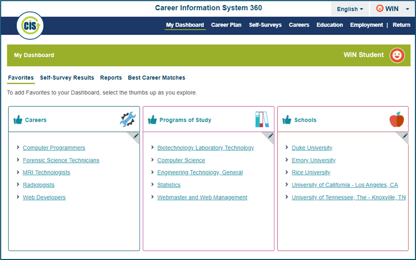416x260 pixels.
Task: Go to the Self-Surveys menu
Action: 265,25
